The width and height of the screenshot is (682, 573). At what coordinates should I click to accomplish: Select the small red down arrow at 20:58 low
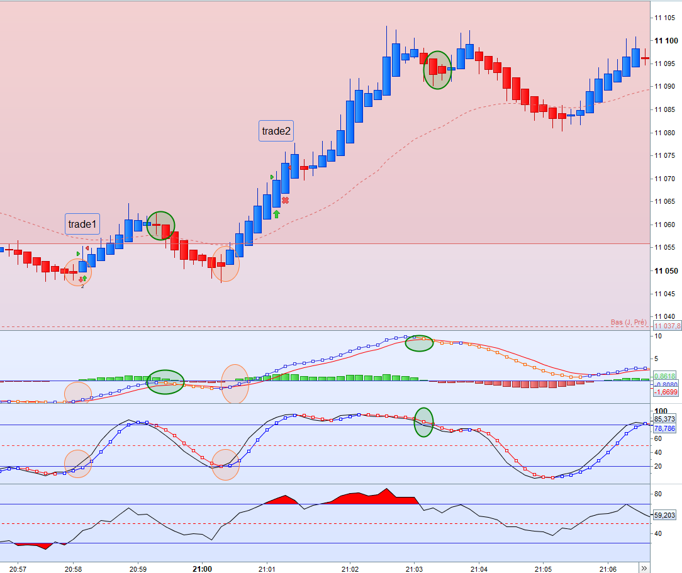pos(81,279)
